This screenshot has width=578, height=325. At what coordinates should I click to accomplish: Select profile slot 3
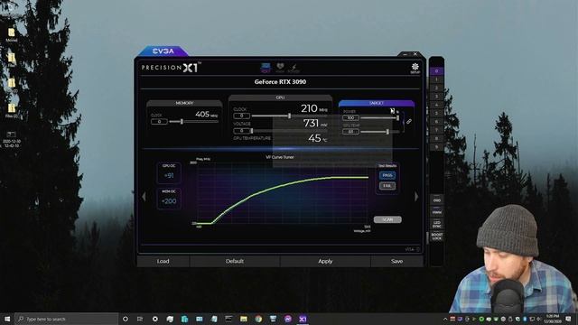coord(436,97)
